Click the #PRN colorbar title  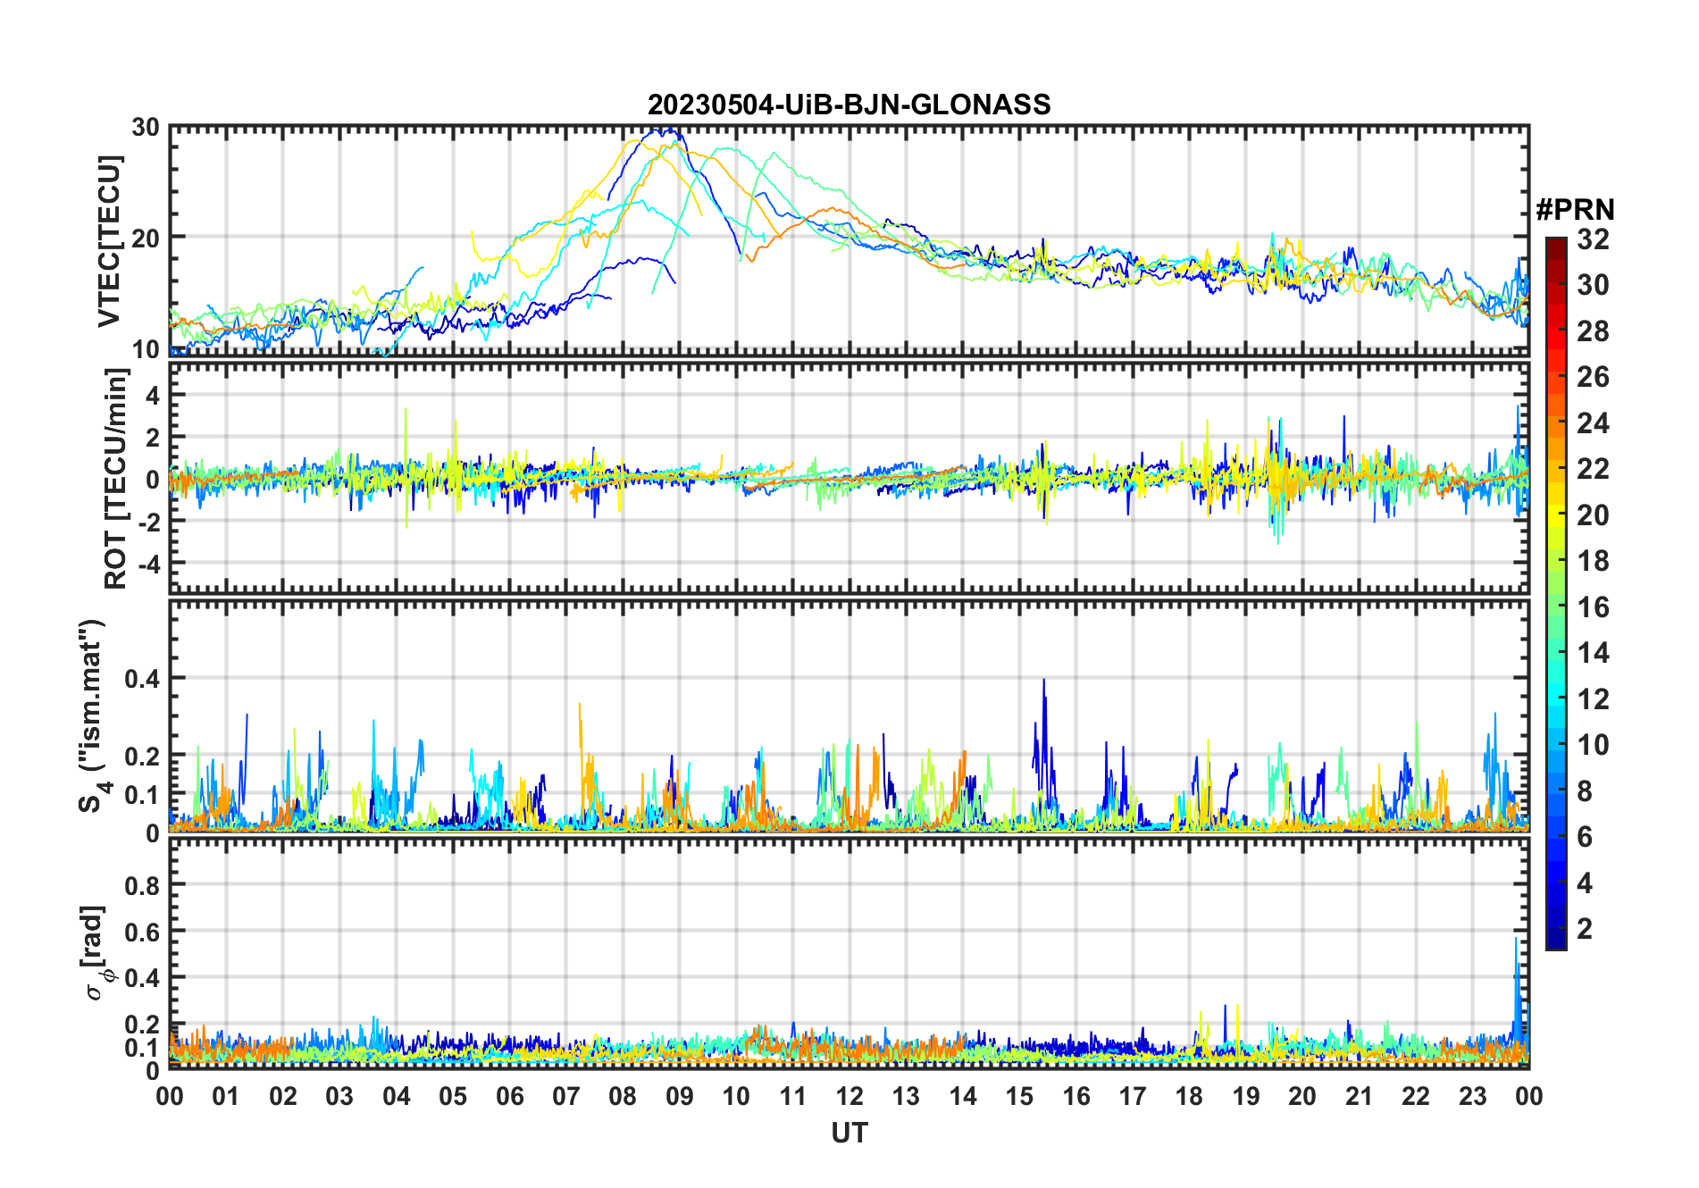(1575, 210)
